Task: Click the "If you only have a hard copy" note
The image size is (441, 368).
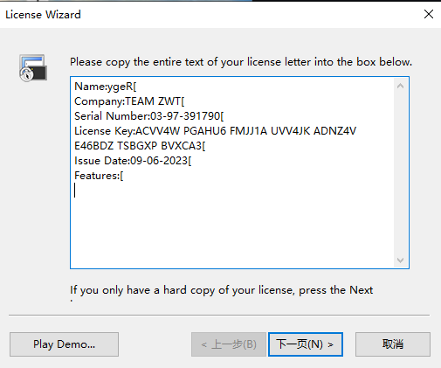Action: click(221, 290)
